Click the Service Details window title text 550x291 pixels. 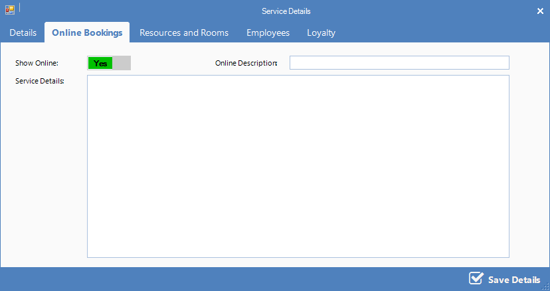coord(286,11)
